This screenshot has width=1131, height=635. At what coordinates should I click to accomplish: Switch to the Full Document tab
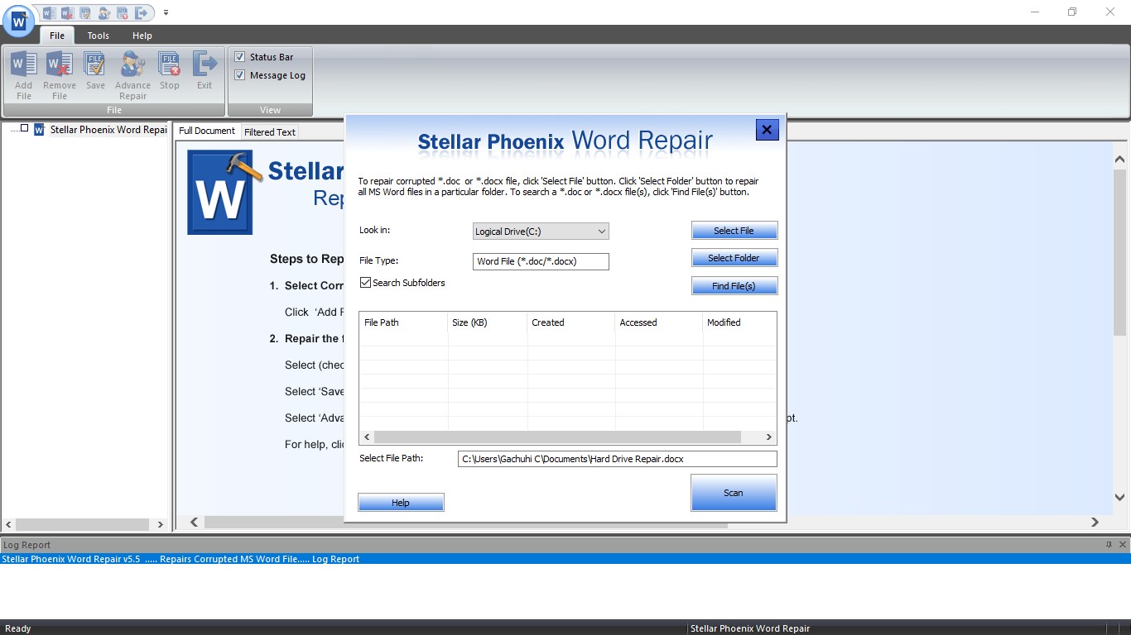[207, 131]
